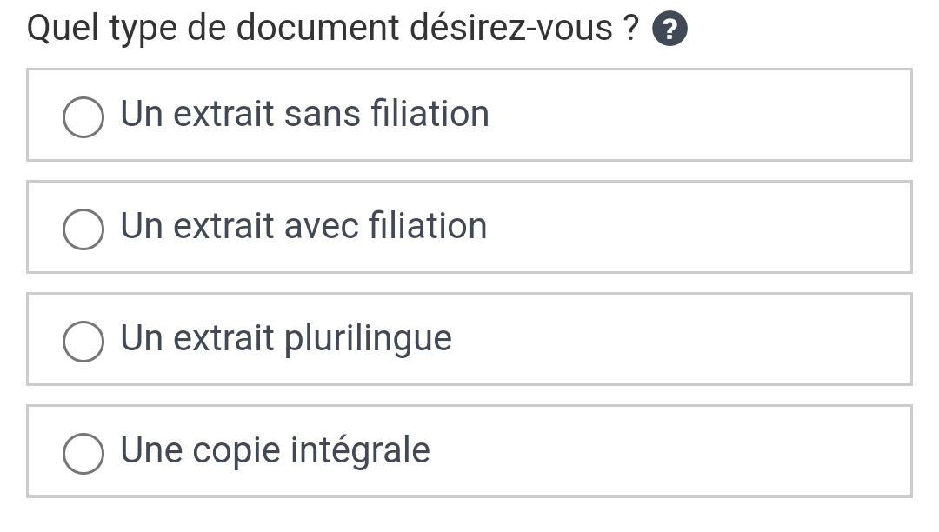Viewport: 939px width, 532px height.
Task: Click the 'Un extrait sans filiation' label text
Action: click(x=305, y=114)
